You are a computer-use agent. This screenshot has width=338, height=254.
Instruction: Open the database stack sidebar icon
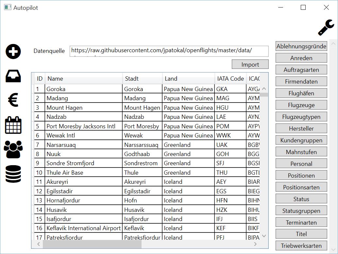(x=13, y=174)
